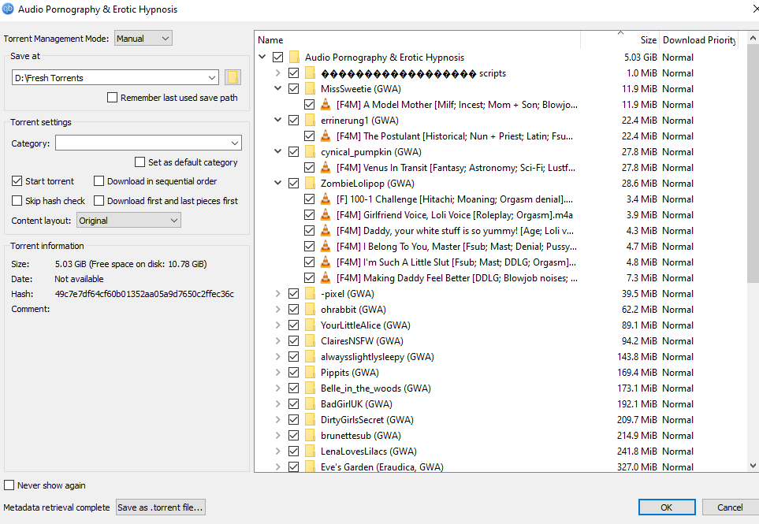
Task: Click the Cancel button
Action: click(x=730, y=507)
